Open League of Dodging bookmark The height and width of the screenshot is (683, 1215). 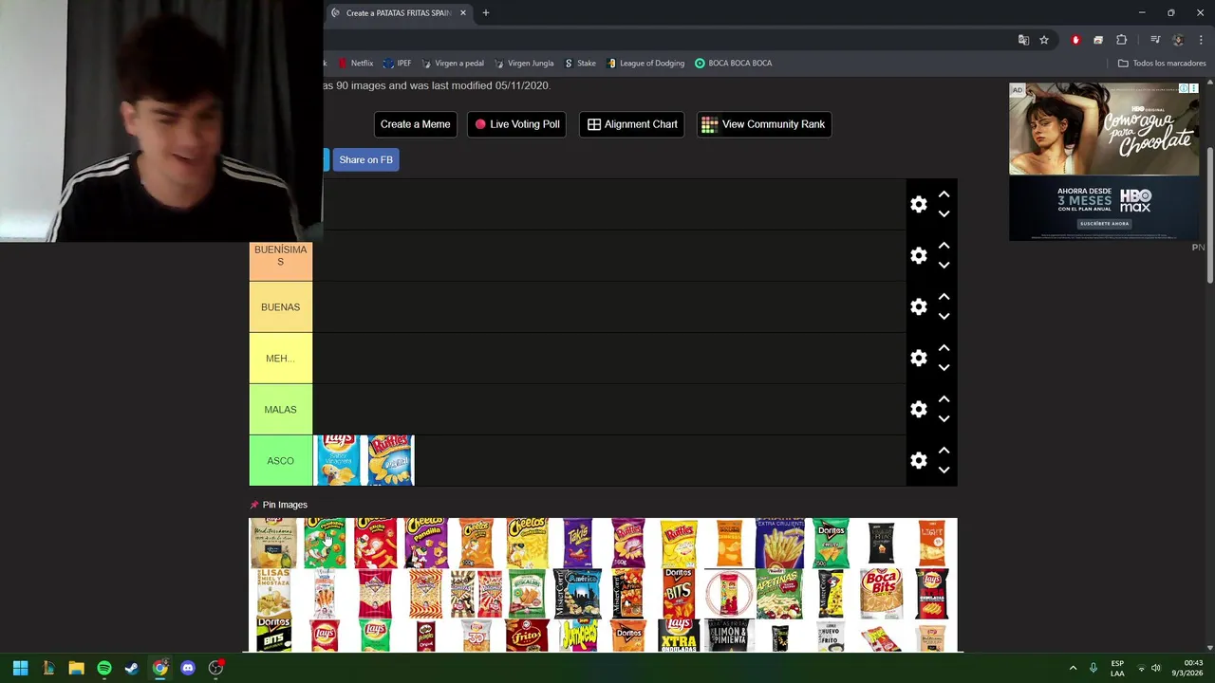pyautogui.click(x=645, y=64)
